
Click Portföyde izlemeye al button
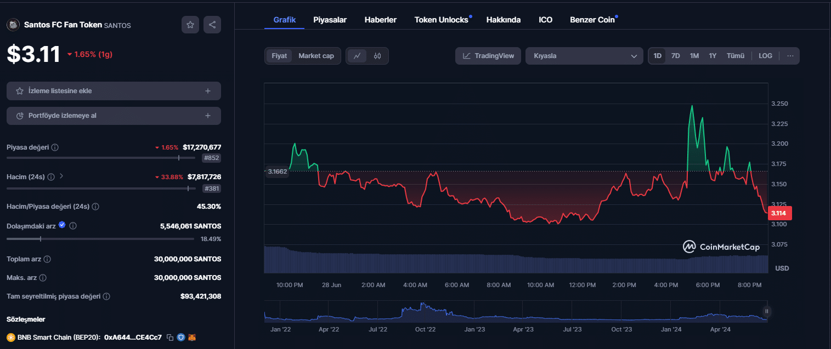(114, 116)
